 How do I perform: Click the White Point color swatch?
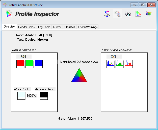[21, 96]
